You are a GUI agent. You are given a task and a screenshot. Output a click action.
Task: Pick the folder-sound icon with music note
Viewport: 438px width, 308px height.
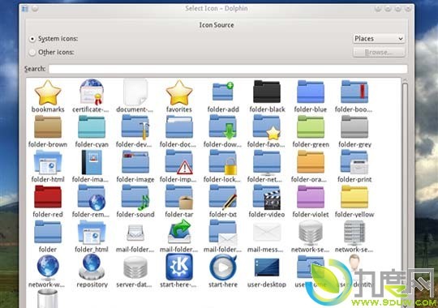(x=135, y=198)
